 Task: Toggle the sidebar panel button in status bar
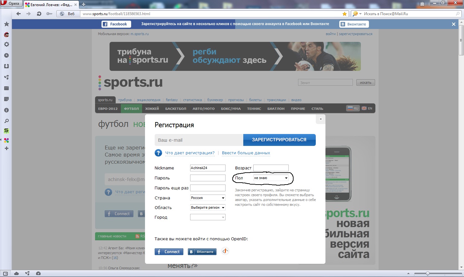(5, 273)
